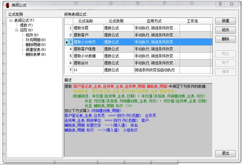The image size is (242, 165).
Task: Collapse the 表间公式 (7) tree node
Action: coord(11,20)
